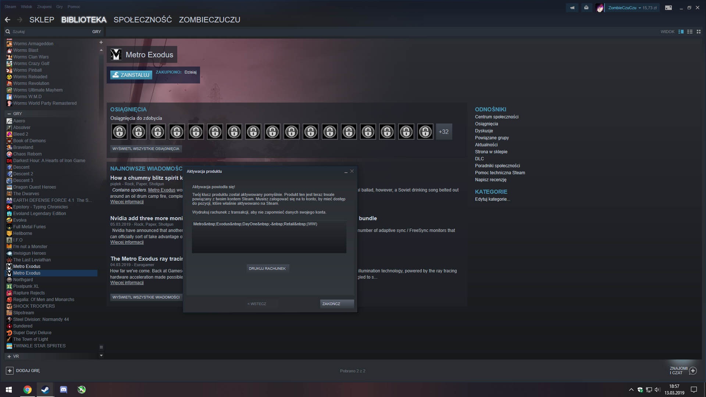Open the Windows Start menu
The image size is (706, 397).
point(9,390)
